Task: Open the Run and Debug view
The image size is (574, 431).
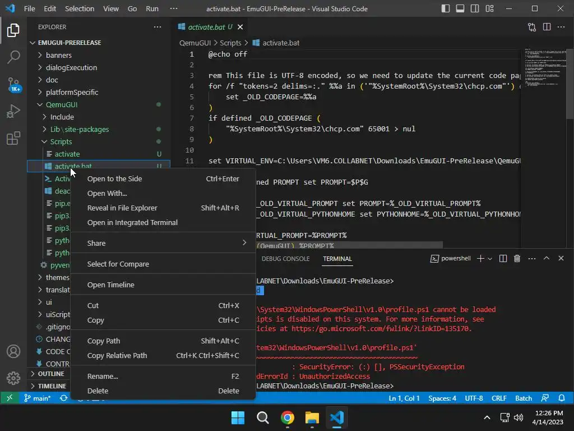Action: click(x=13, y=112)
